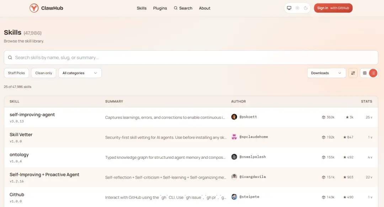Open the Skills nav item

point(142,8)
